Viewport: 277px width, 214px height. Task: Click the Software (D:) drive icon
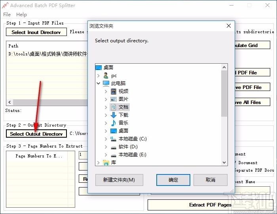(x=114, y=148)
